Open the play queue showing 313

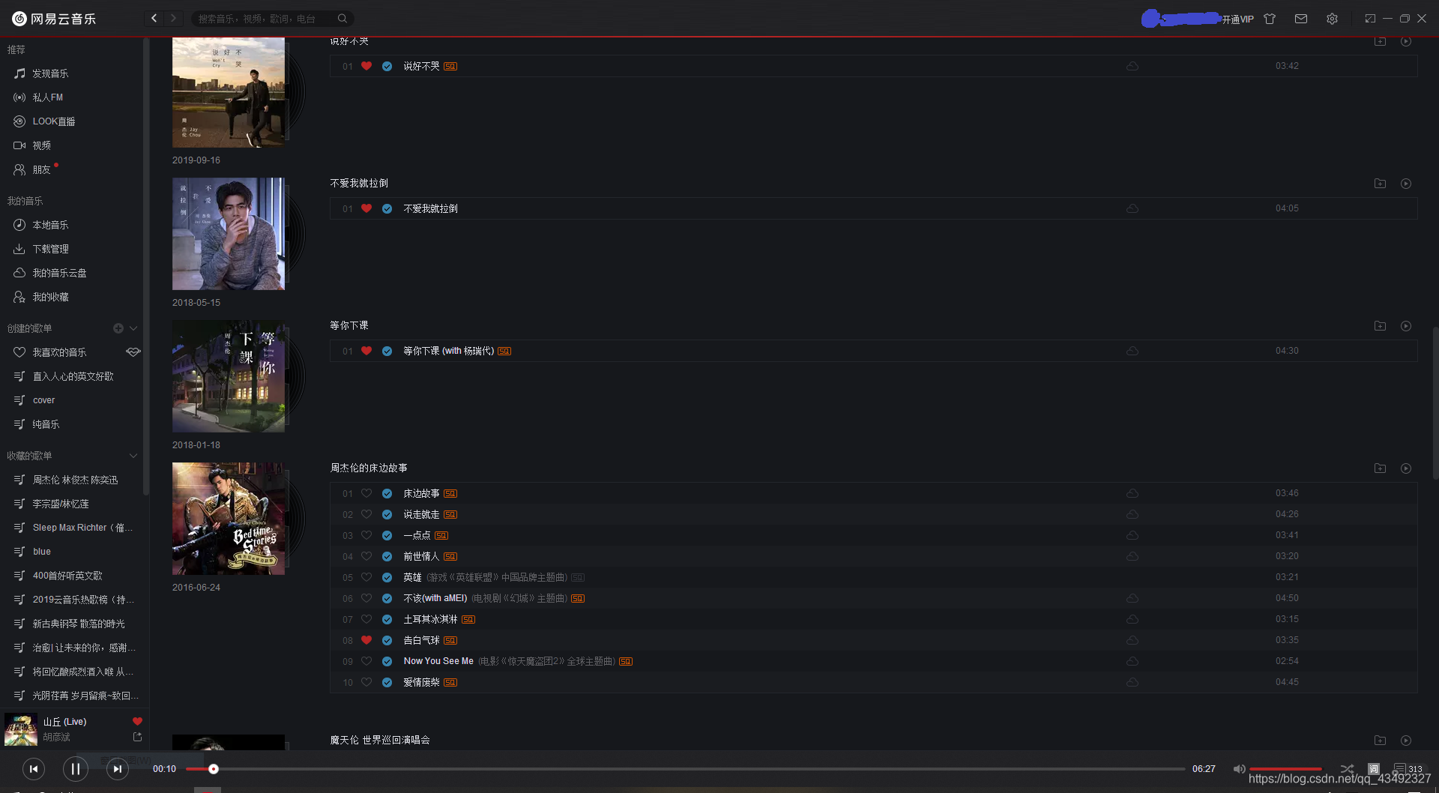coord(1408,769)
